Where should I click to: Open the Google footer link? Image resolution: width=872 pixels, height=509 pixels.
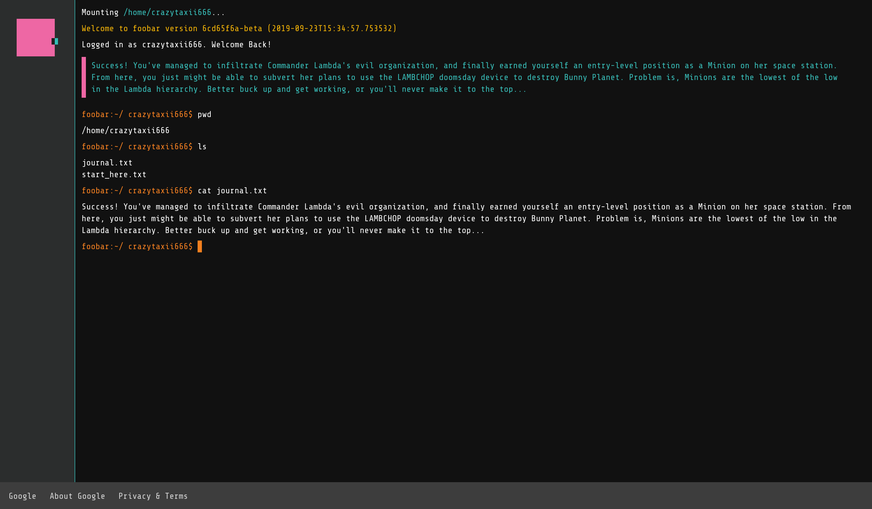tap(23, 496)
